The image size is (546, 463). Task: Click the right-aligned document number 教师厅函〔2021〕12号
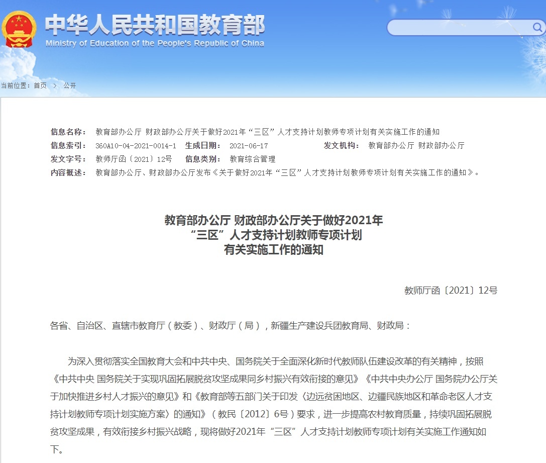coord(451,290)
